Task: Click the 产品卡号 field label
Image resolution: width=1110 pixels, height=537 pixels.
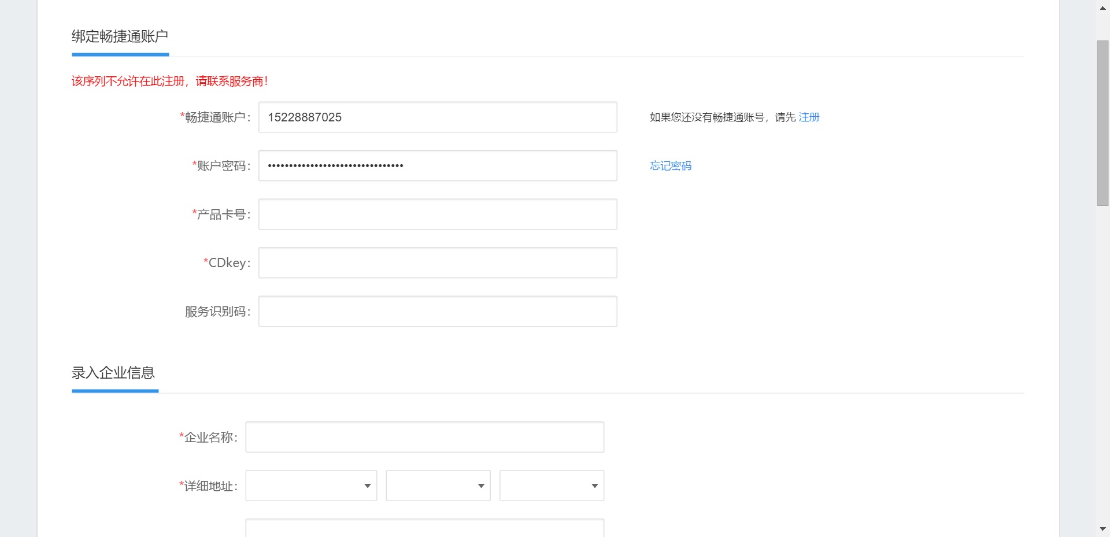Action: coord(221,214)
